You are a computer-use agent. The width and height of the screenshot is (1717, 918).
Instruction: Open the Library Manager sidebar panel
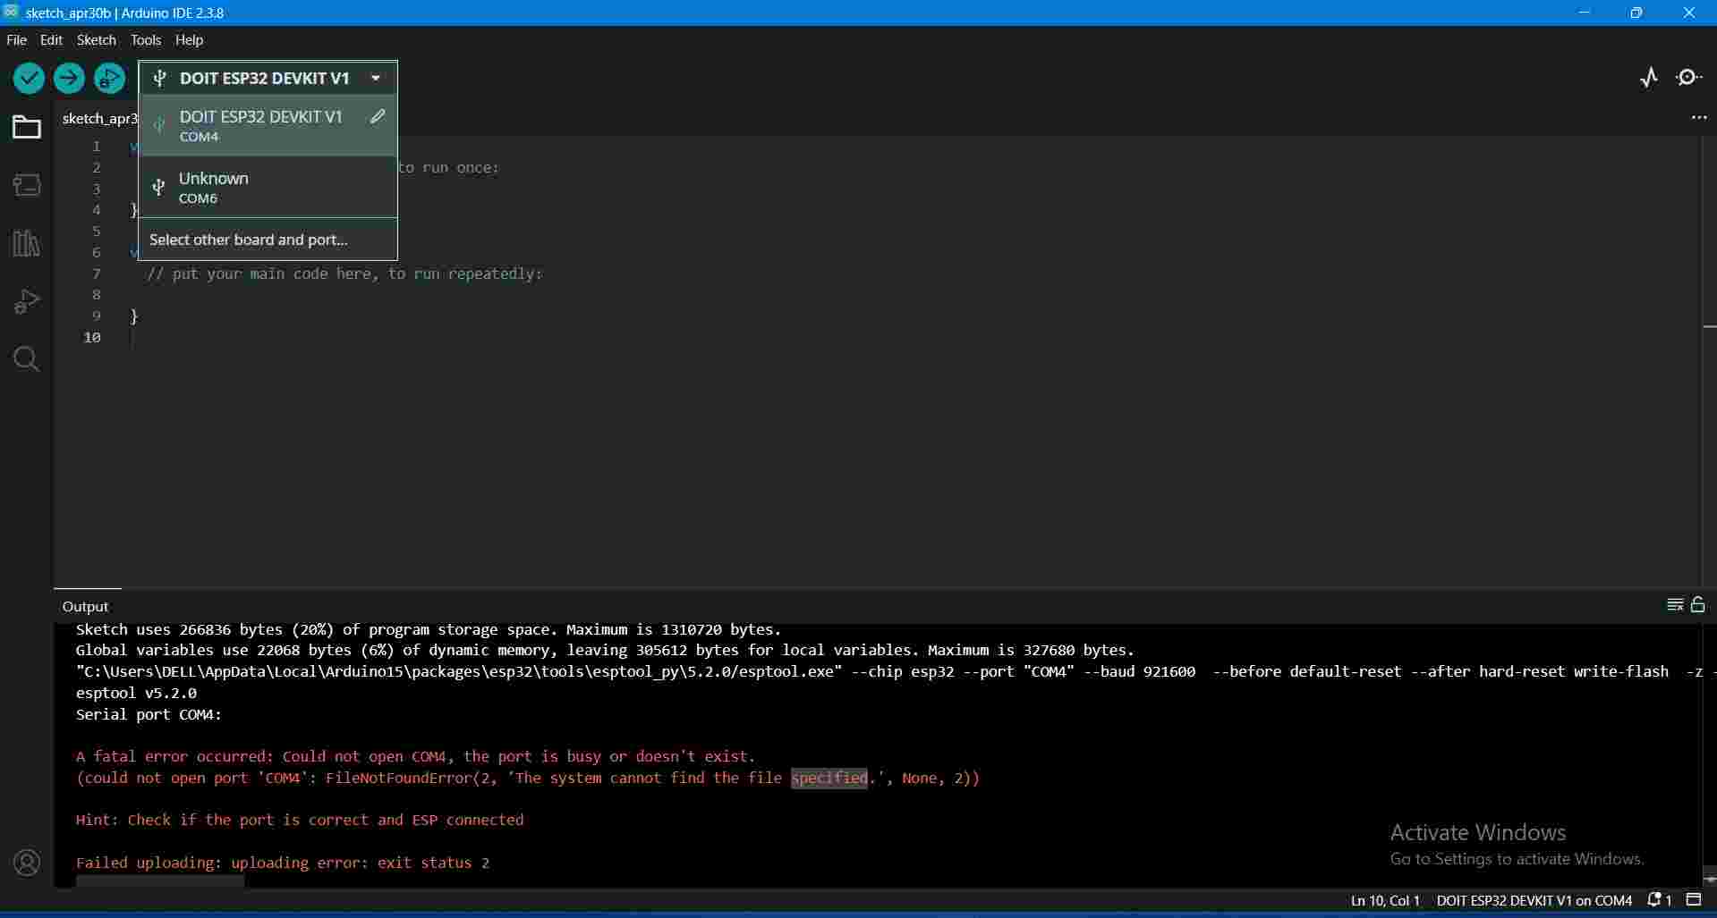tap(27, 243)
